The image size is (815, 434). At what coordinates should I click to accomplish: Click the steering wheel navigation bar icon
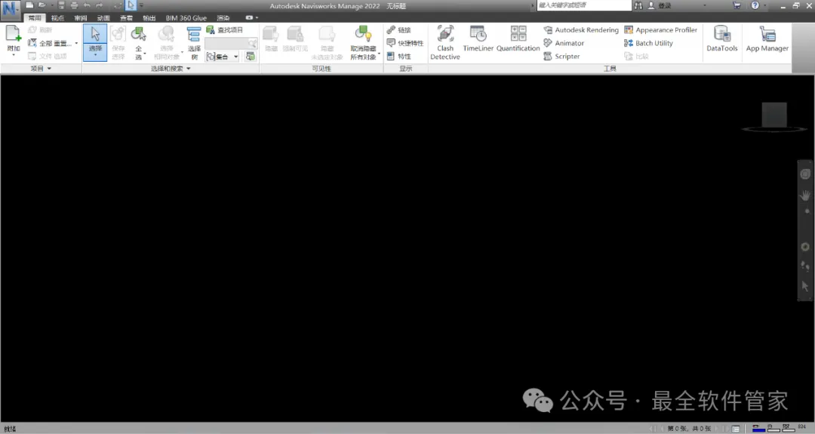point(805,174)
